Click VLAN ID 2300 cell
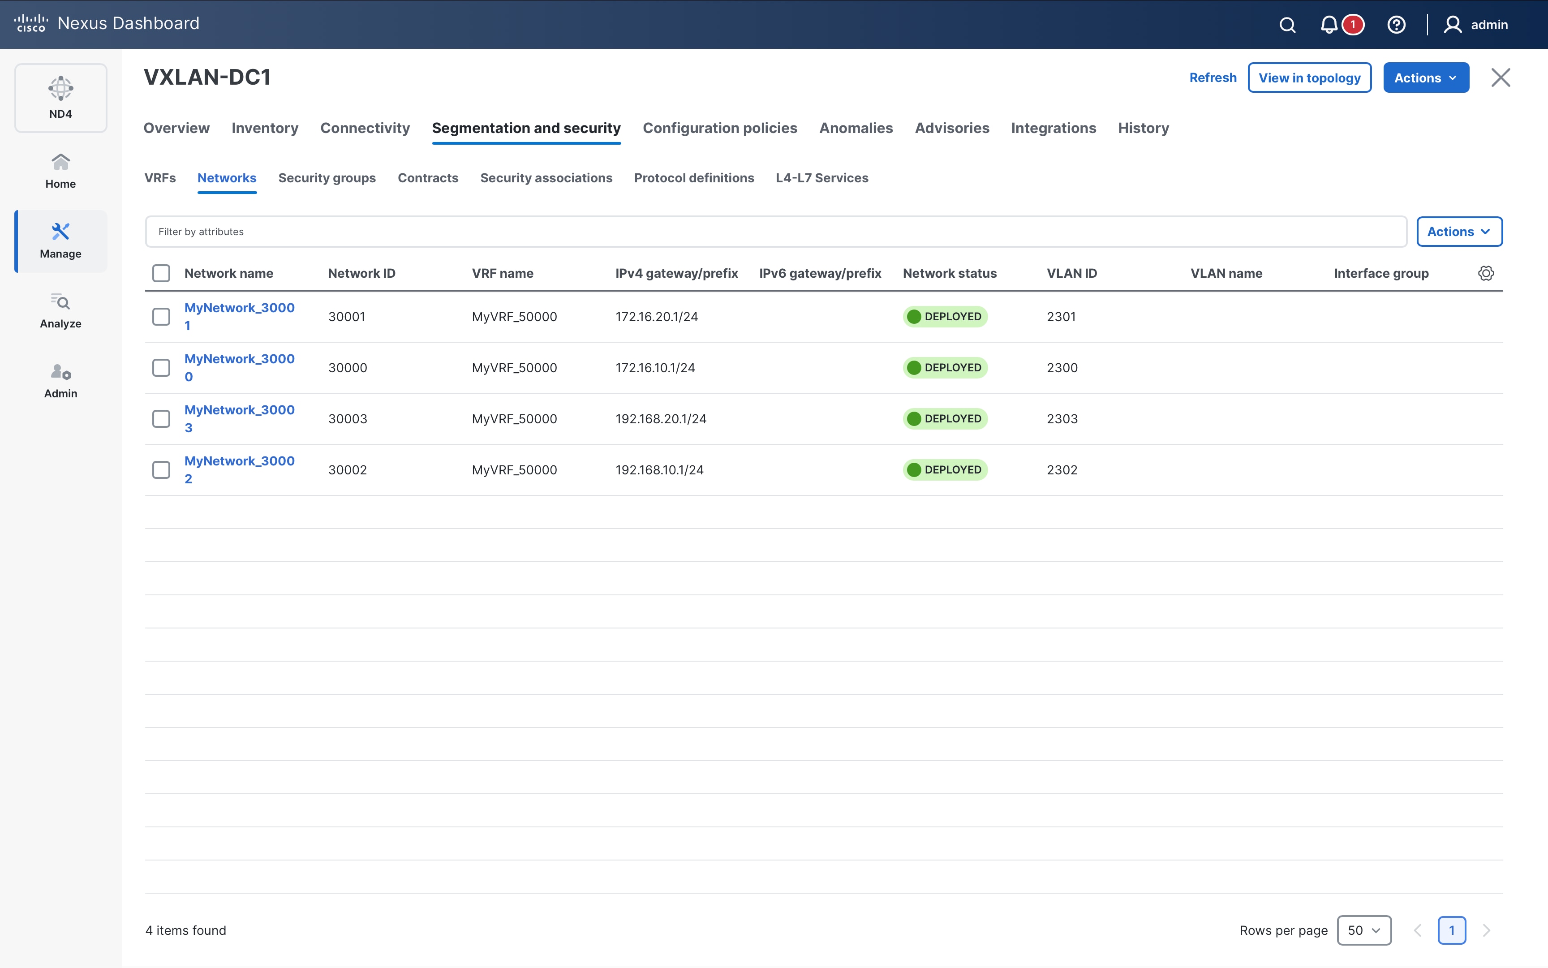This screenshot has width=1548, height=968. click(1062, 368)
